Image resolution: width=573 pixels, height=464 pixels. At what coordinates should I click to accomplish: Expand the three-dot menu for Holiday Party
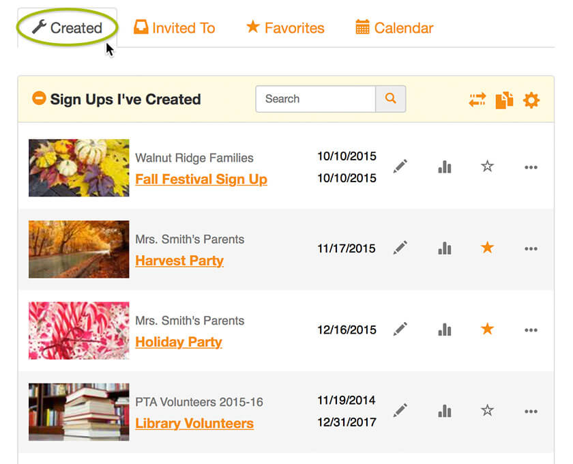point(531,330)
